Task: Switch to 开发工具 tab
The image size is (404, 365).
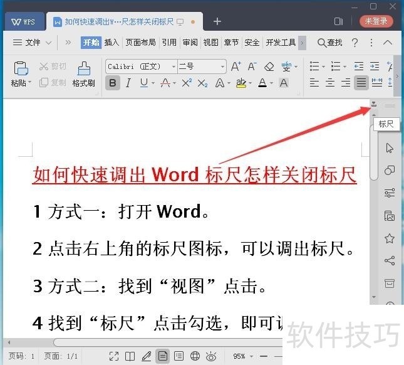Action: (x=281, y=42)
